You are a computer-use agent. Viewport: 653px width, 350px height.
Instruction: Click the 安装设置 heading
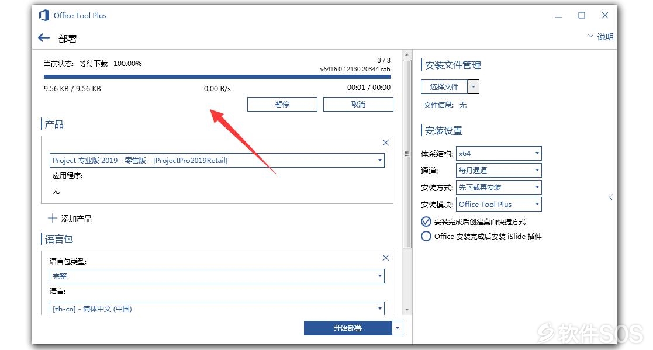click(x=444, y=131)
